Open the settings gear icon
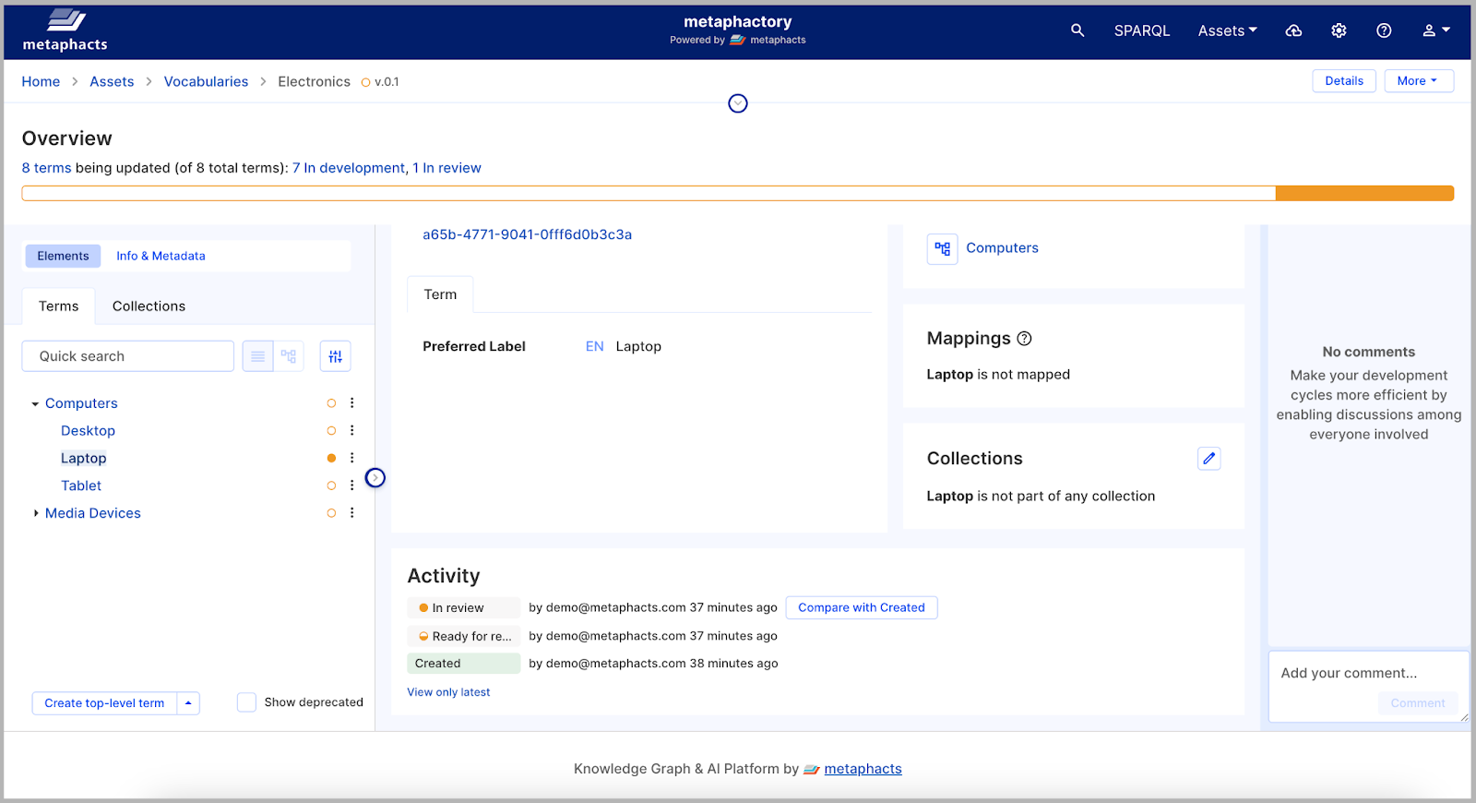Image resolution: width=1476 pixels, height=803 pixels. tap(1339, 30)
